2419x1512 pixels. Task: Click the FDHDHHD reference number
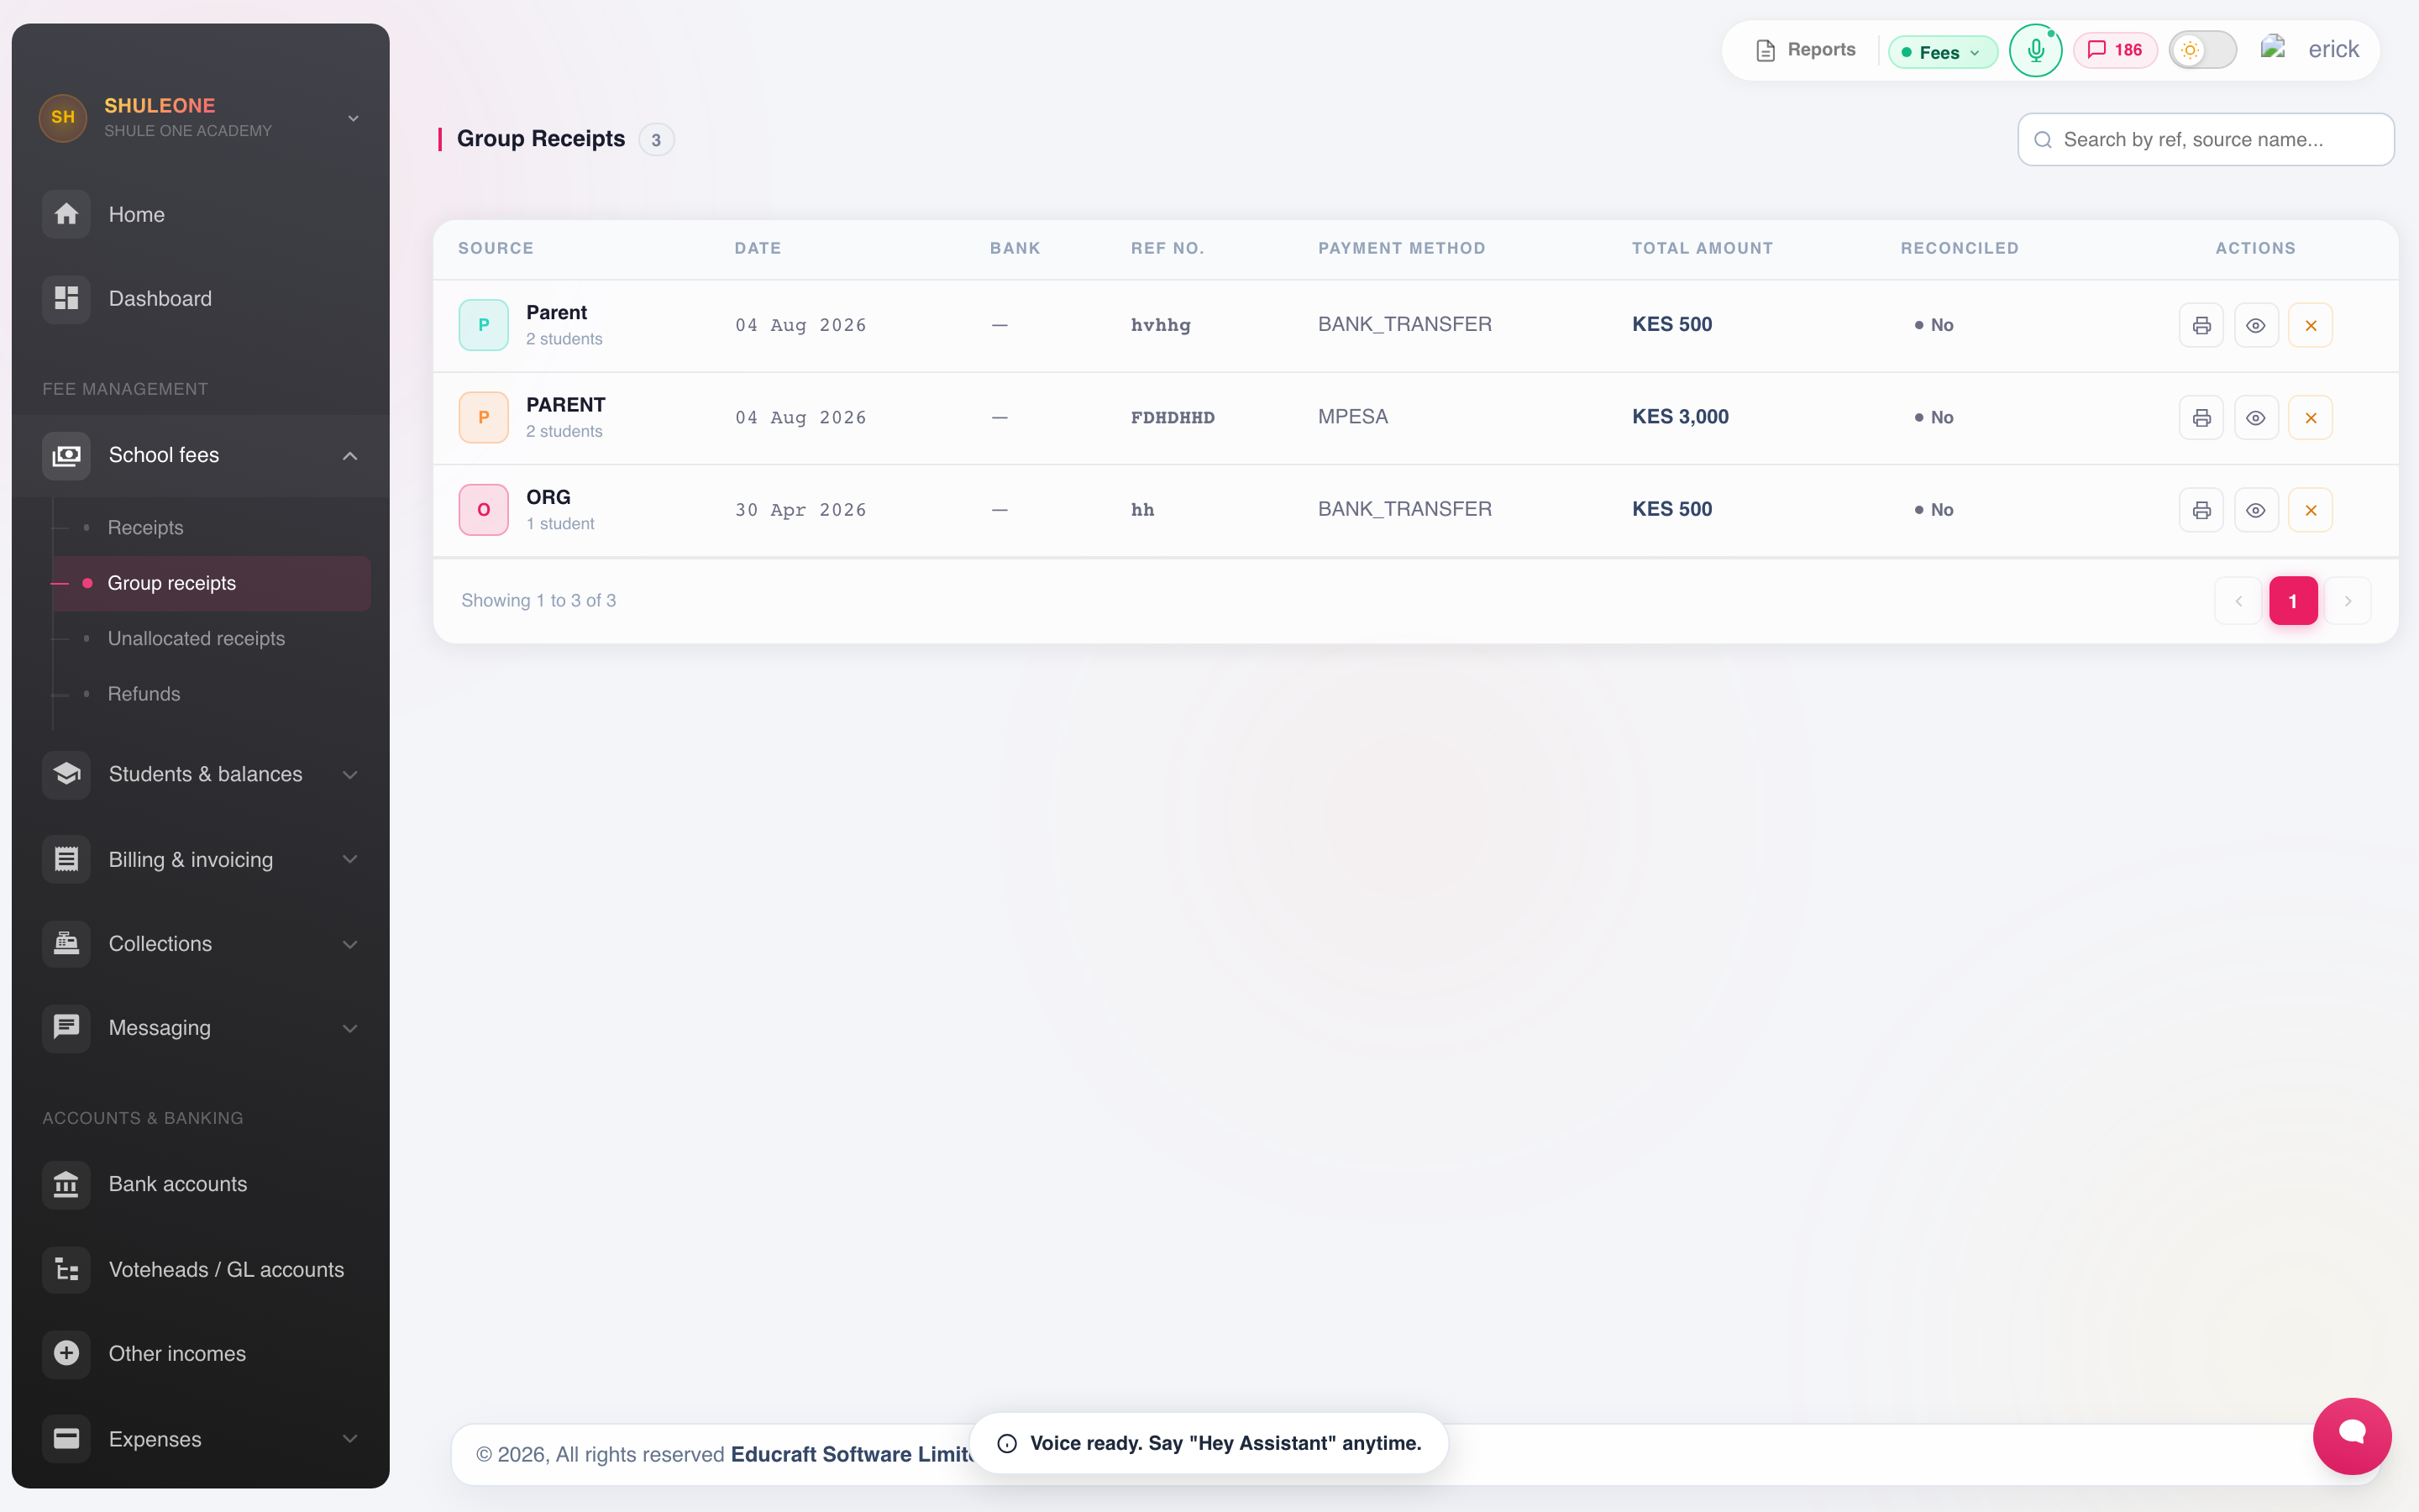click(x=1173, y=417)
